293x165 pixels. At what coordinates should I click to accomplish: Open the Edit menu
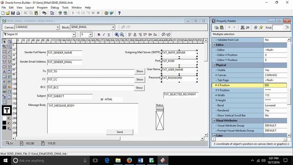coord(11,7)
